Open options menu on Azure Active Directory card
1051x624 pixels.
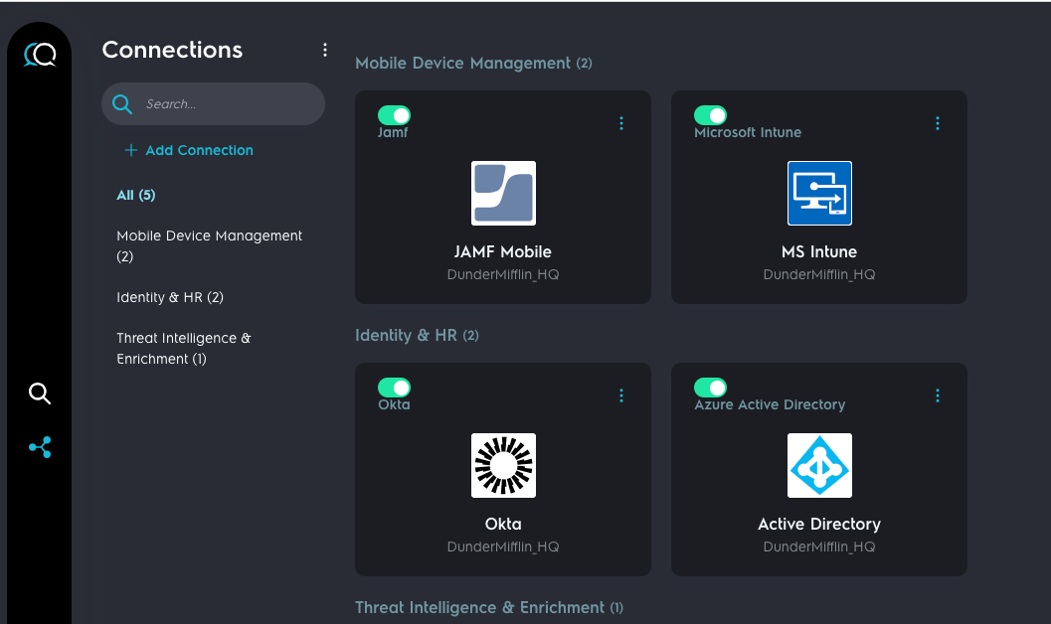[938, 395]
